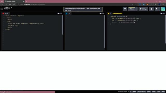Click the Export button
Viewport: 166px width, 93px height.
coord(158,91)
